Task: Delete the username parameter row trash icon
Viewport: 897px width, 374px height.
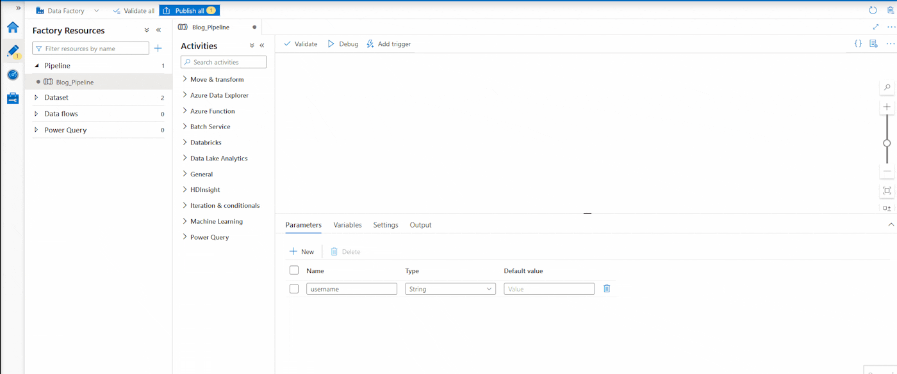Action: tap(607, 288)
